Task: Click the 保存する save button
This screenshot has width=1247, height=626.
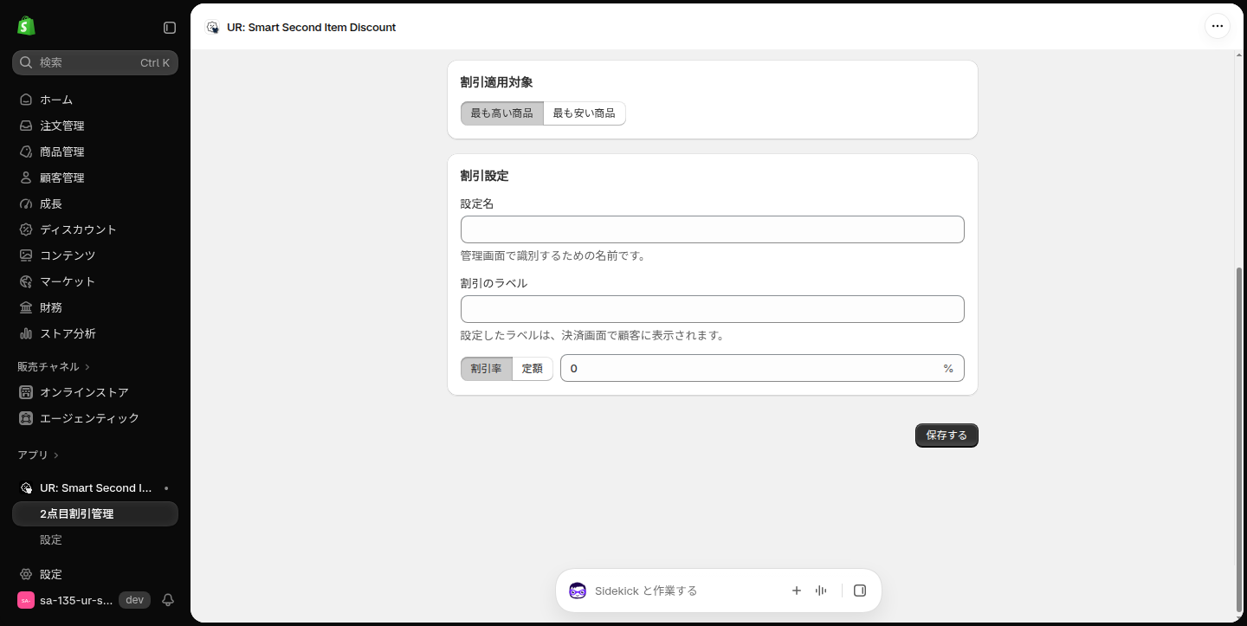Action: click(947, 436)
